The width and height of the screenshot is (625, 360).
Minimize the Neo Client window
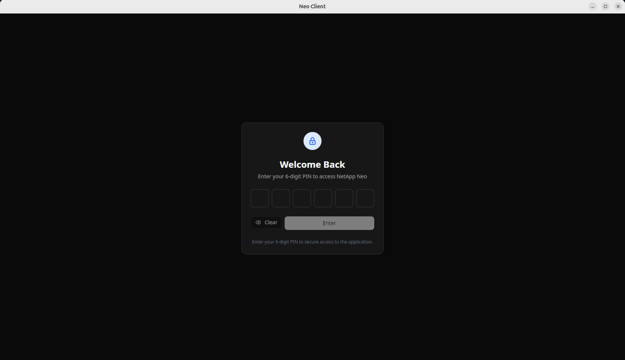tap(592, 6)
